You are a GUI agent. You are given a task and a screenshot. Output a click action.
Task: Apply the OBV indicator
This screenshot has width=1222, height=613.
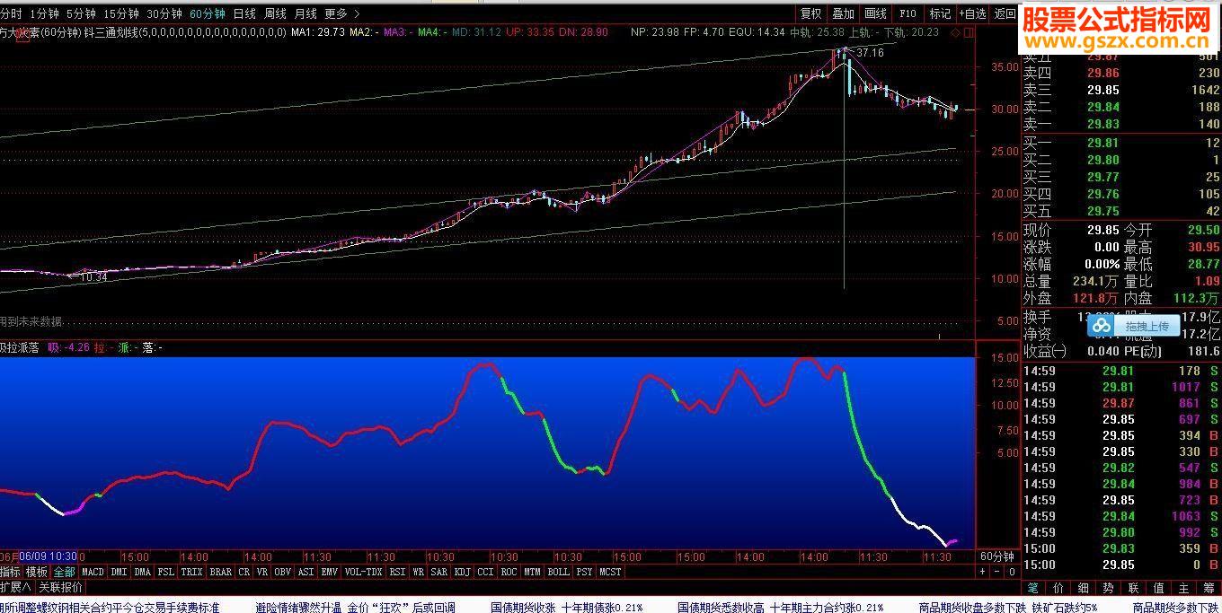point(283,572)
